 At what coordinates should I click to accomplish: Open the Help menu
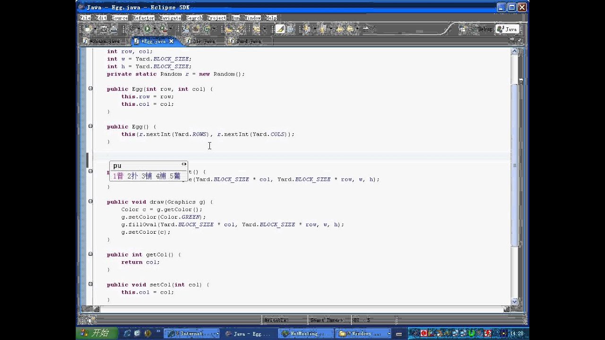[x=271, y=18]
